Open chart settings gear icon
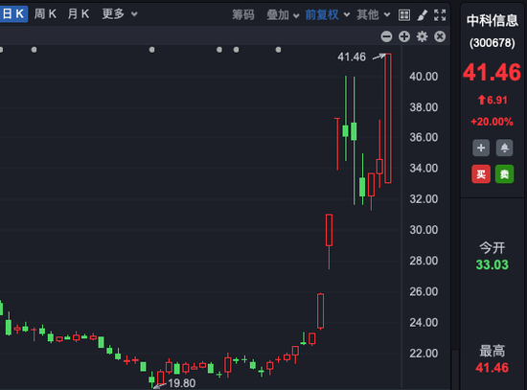The height and width of the screenshot is (390, 527). [423, 36]
